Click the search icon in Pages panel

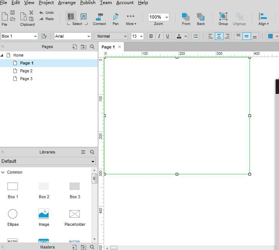[92, 47]
